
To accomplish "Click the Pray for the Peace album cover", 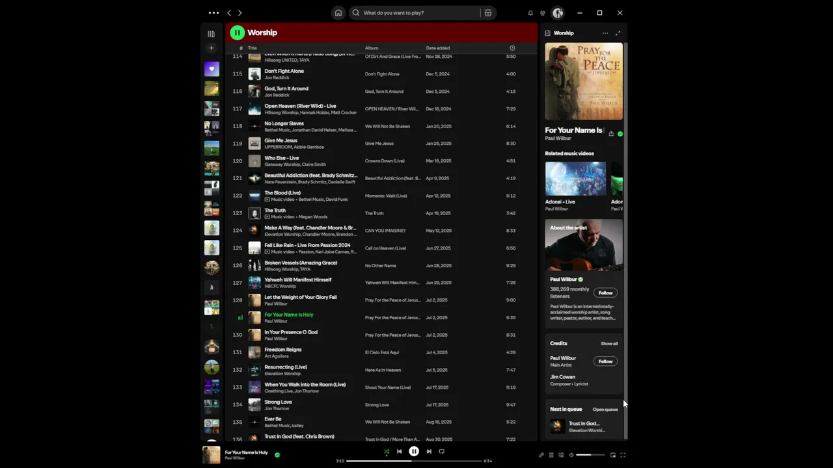I will (x=584, y=81).
